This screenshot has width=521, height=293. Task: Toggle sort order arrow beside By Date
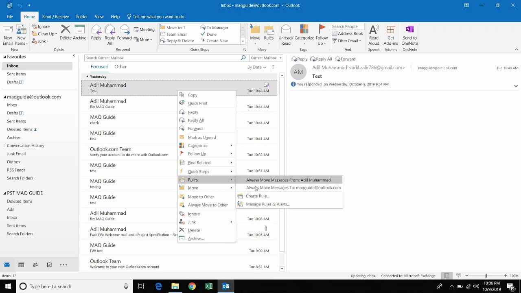[x=273, y=67]
